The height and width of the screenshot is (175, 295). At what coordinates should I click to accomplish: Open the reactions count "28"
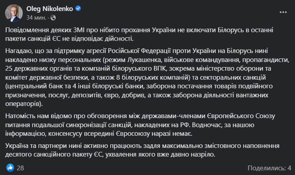click(21, 168)
